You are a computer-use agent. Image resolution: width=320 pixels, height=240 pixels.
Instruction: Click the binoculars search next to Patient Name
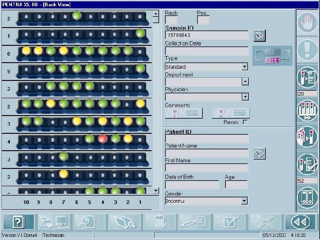coord(260,153)
